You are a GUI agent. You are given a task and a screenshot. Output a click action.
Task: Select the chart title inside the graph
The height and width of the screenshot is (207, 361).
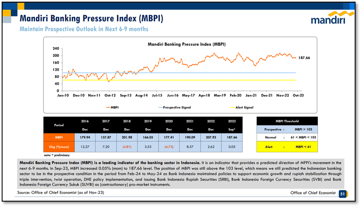pyautogui.click(x=181, y=44)
